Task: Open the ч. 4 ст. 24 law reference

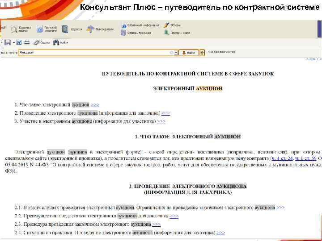Action: click(x=282, y=158)
